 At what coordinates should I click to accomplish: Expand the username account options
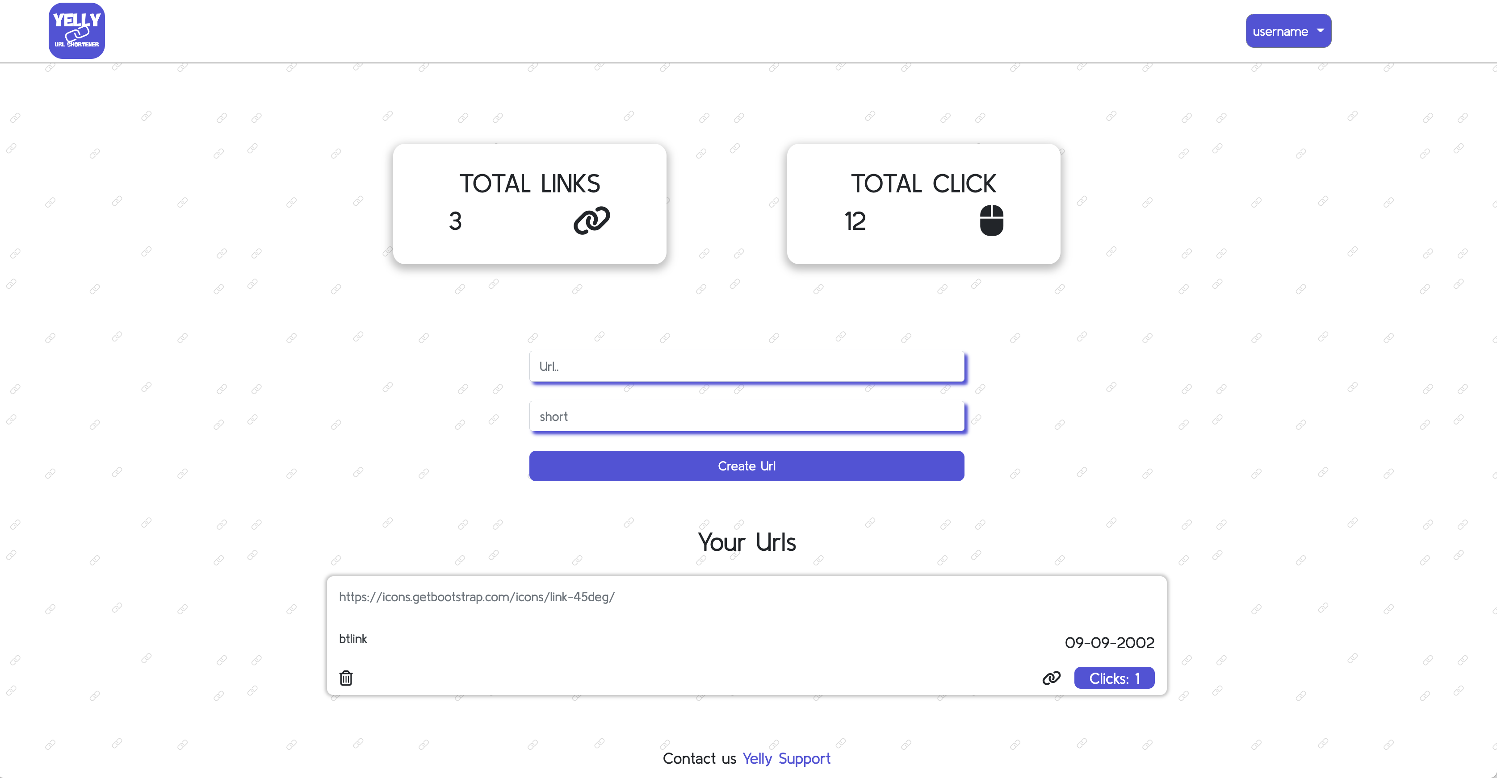[1288, 30]
